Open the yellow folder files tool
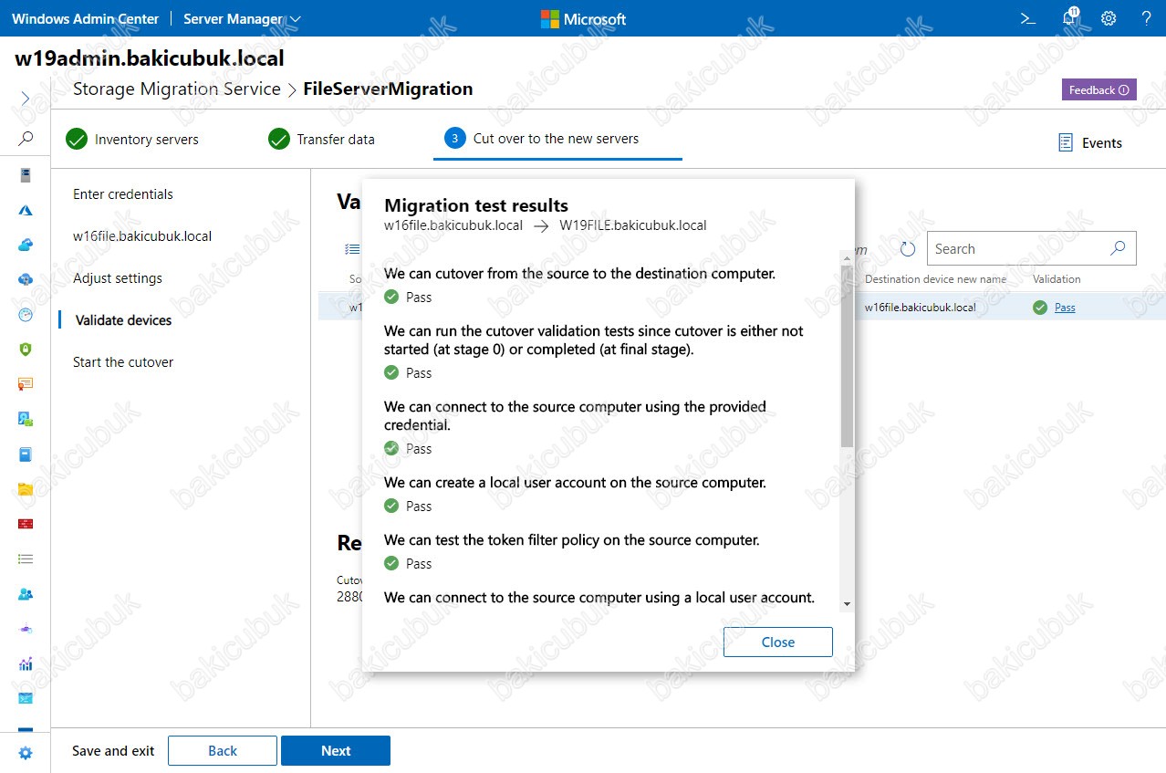 [26, 489]
